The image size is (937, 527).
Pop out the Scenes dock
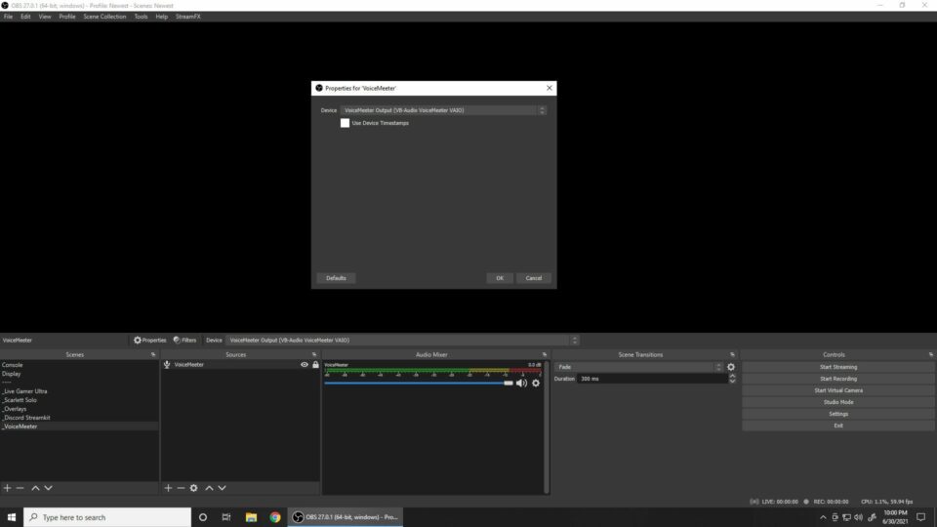click(153, 354)
